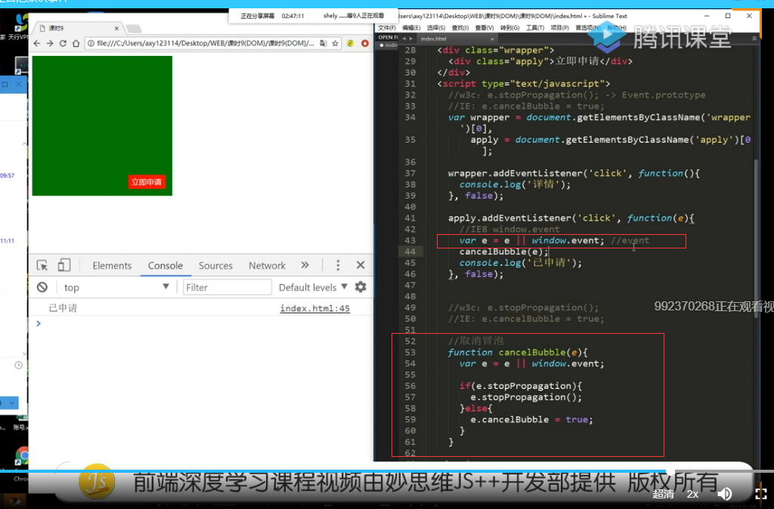Activate DevTools inspect element picker
The width and height of the screenshot is (774, 509).
click(42, 265)
